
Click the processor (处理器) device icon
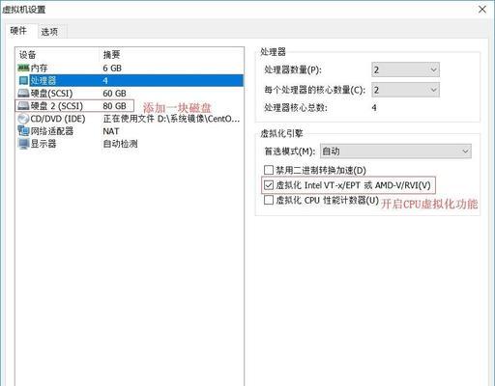pyautogui.click(x=23, y=80)
